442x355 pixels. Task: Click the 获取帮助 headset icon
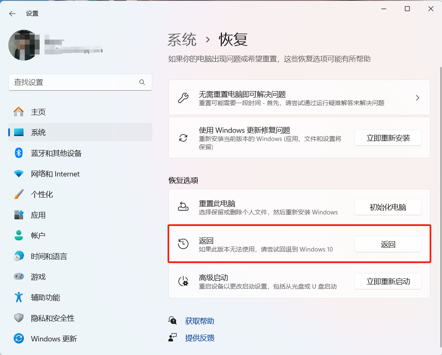pyautogui.click(x=173, y=320)
